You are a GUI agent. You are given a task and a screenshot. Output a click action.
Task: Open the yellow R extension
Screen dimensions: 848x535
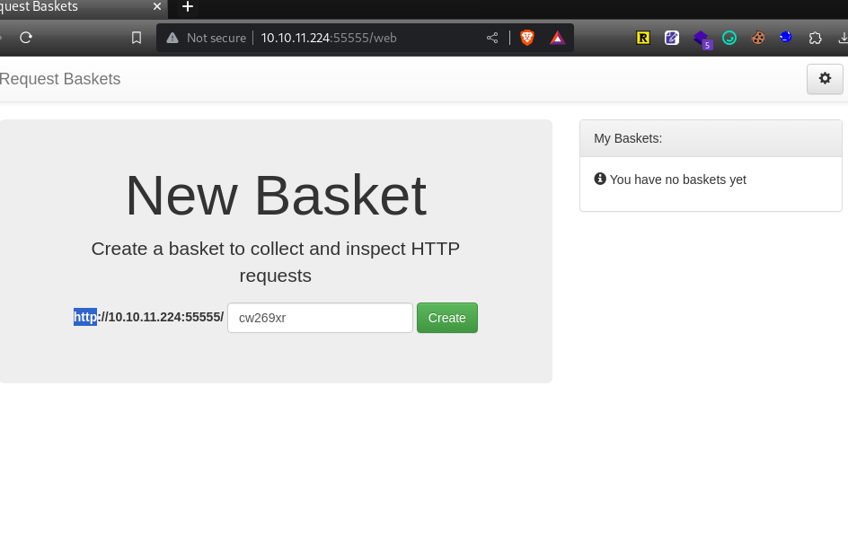[x=643, y=38]
